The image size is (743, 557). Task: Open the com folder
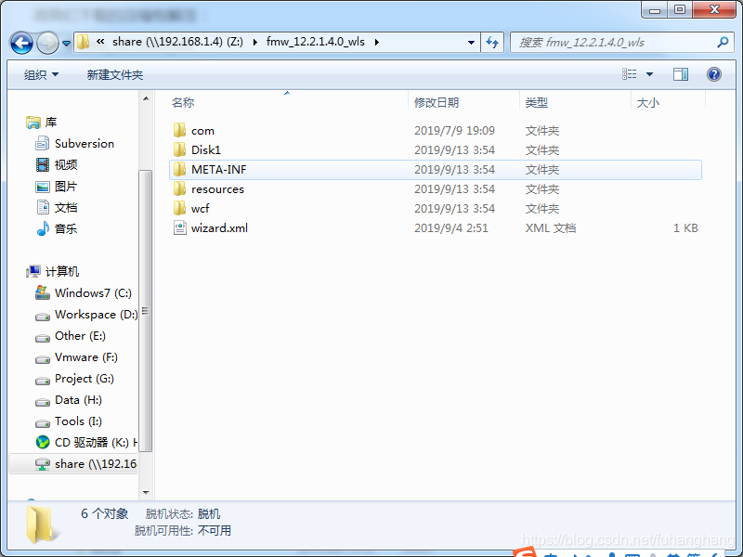click(202, 130)
